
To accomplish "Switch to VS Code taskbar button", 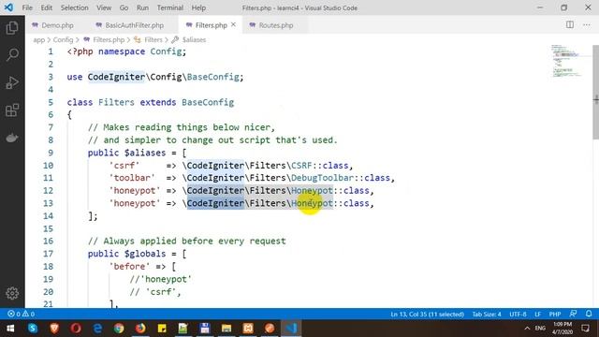I will tap(291, 329).
